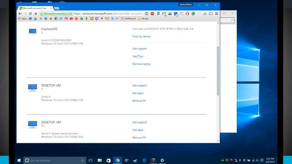Image resolution: width=292 pixels, height=164 pixels.
Task: Open the Design bookmarks folder
Action: (x=143, y=19)
